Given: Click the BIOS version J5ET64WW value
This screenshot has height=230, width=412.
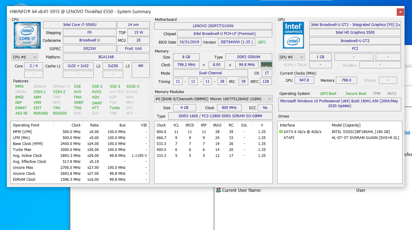Looking at the screenshot, I should pyautogui.click(x=237, y=42).
